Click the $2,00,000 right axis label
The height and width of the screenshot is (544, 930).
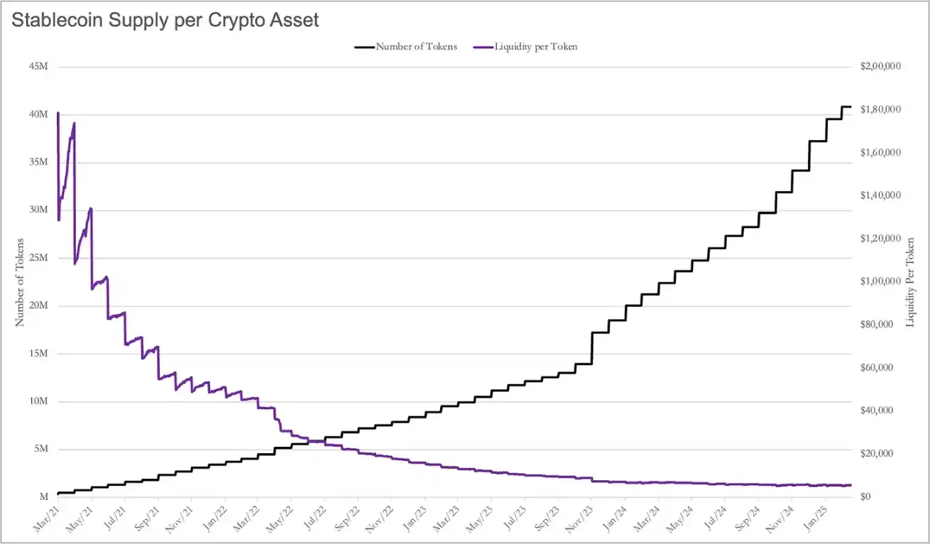coord(881,66)
